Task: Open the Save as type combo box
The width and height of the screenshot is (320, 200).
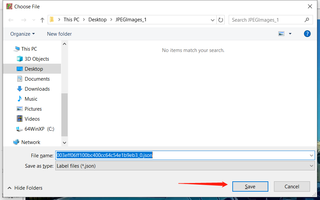Action: (x=185, y=166)
